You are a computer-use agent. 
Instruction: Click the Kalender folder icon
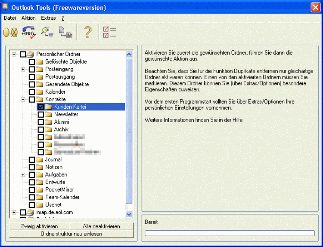click(x=39, y=92)
